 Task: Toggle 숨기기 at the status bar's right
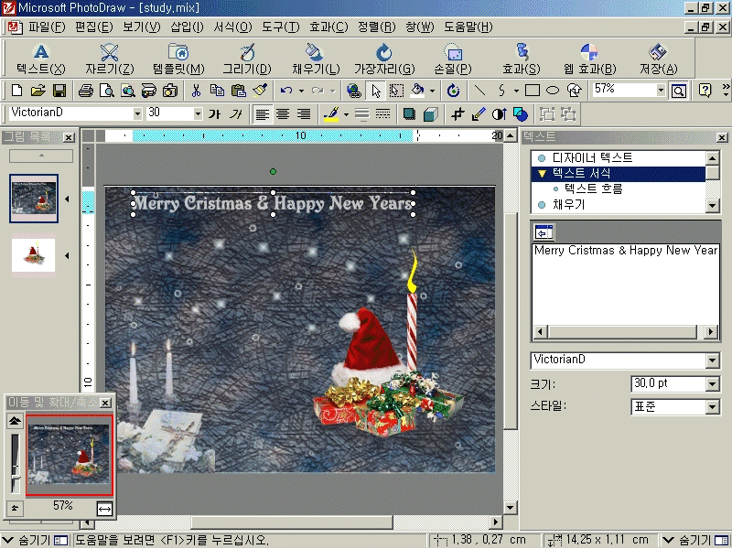click(695, 541)
